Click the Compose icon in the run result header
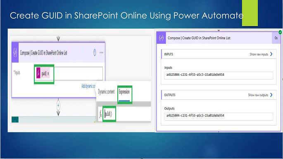283x159 pixels. (161, 38)
